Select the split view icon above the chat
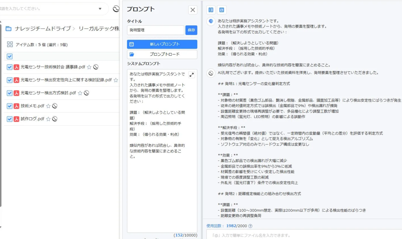 [211, 10]
